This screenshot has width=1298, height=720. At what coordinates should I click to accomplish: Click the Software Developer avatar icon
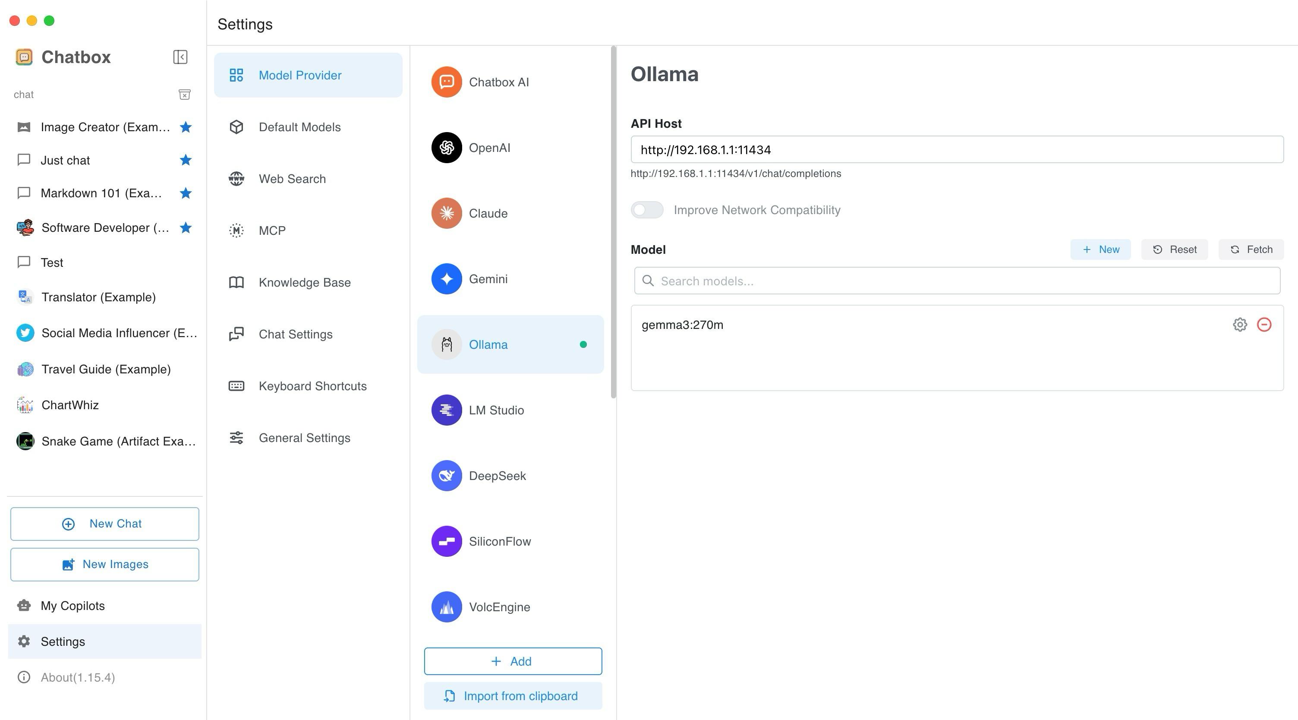25,228
